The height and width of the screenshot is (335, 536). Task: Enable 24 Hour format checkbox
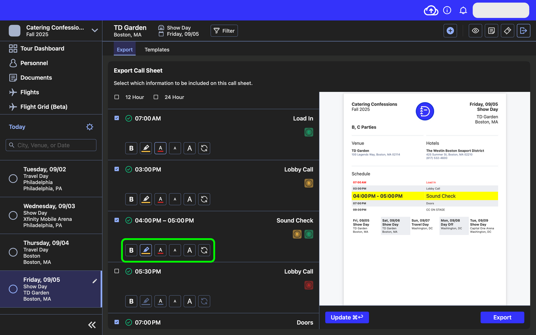tap(156, 97)
